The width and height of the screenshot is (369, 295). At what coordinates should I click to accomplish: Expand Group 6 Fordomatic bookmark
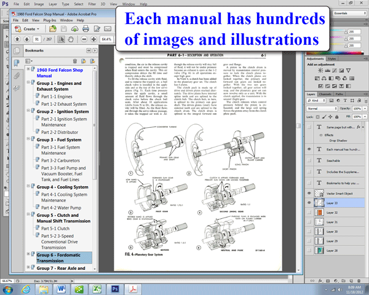(x=28, y=254)
